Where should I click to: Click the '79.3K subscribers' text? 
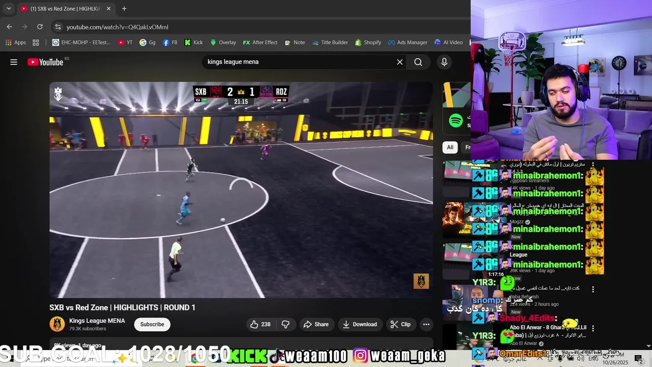coord(88,329)
